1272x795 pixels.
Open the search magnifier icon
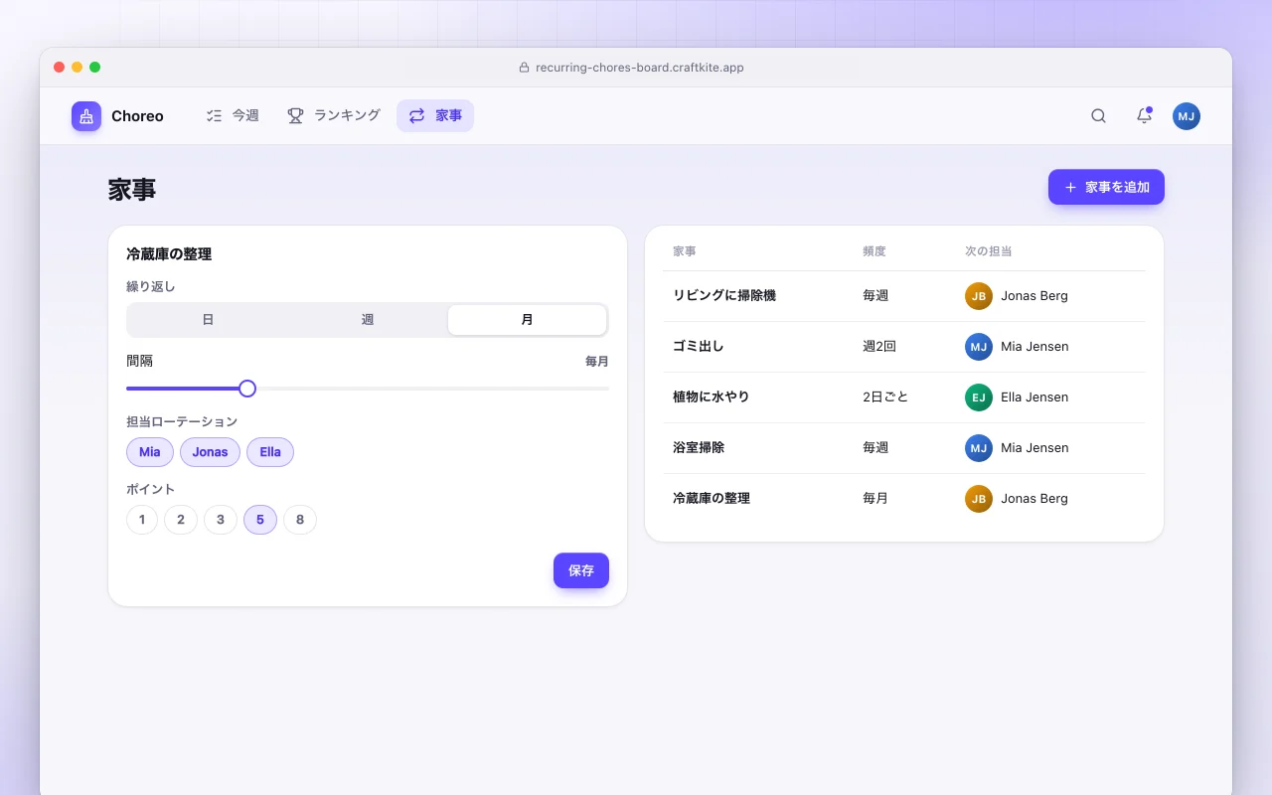click(1098, 116)
